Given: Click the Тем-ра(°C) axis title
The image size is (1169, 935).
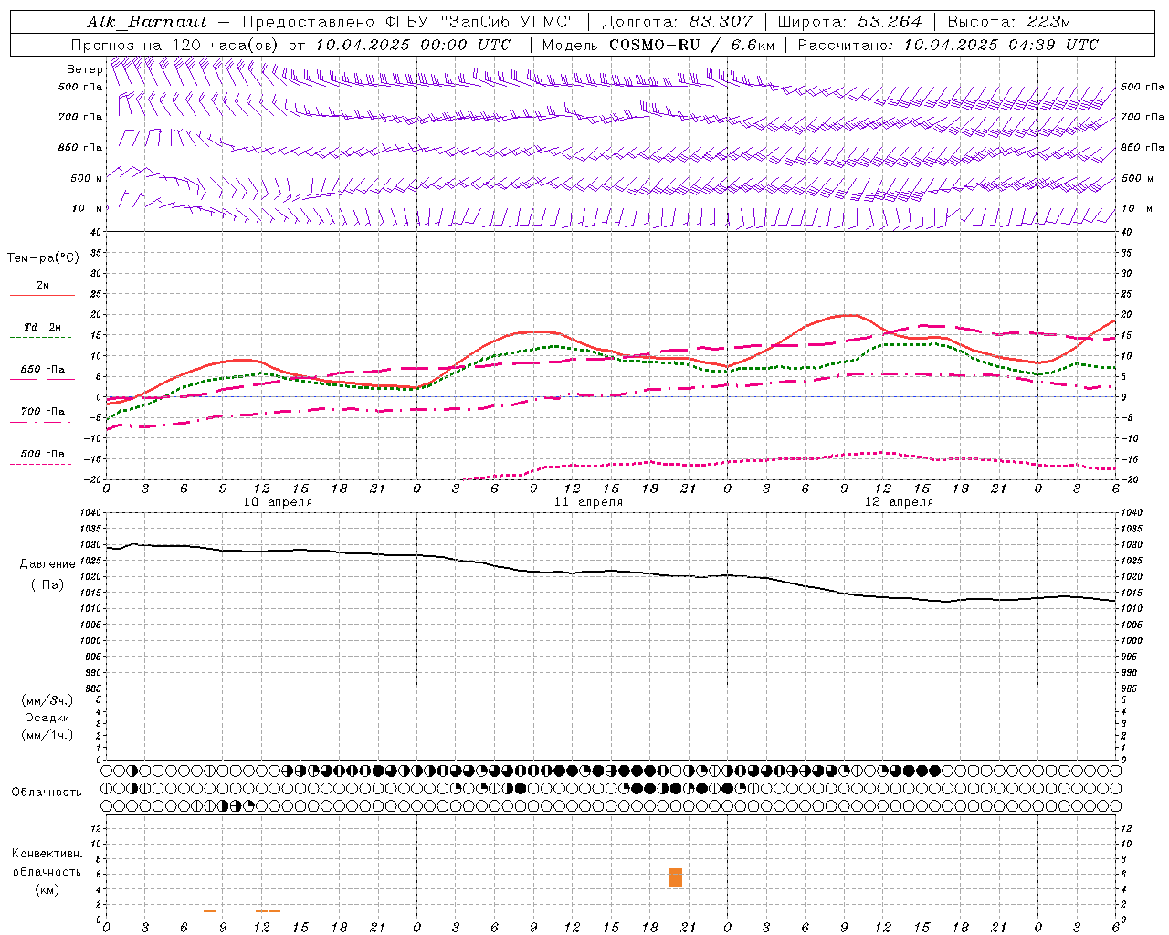Looking at the screenshot, I should pos(43,258).
